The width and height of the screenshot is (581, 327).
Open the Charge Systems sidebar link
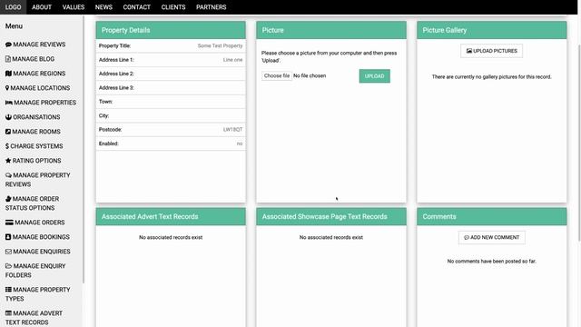(36, 146)
